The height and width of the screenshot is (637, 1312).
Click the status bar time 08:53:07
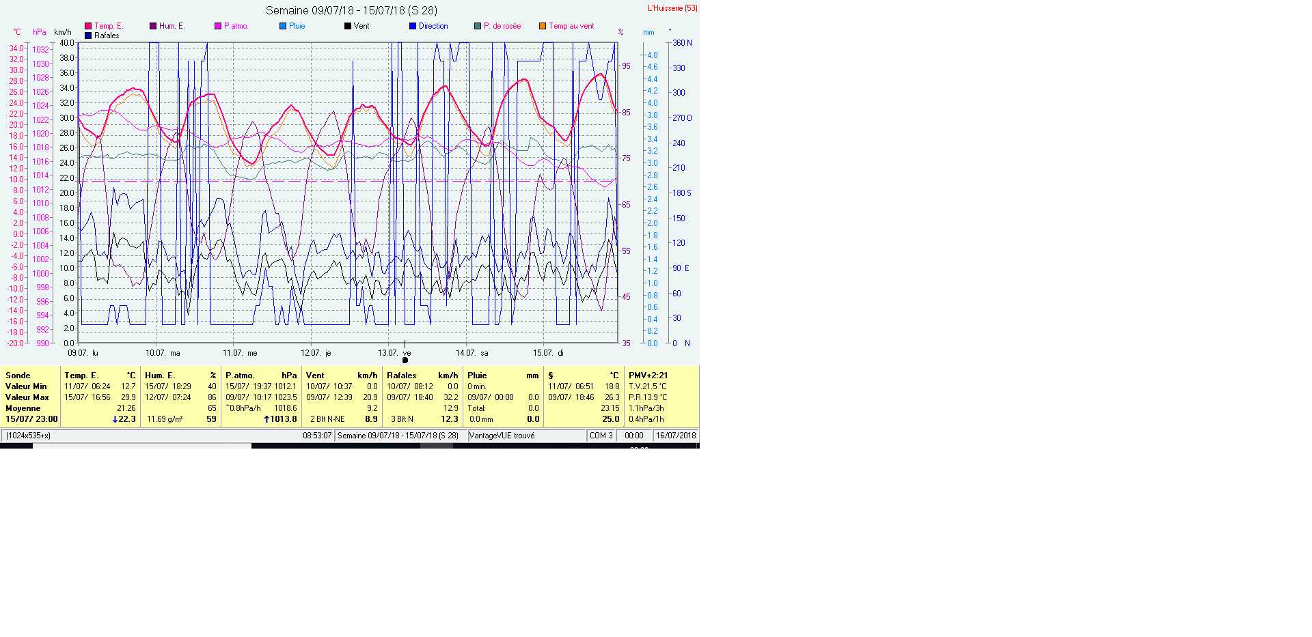[317, 436]
